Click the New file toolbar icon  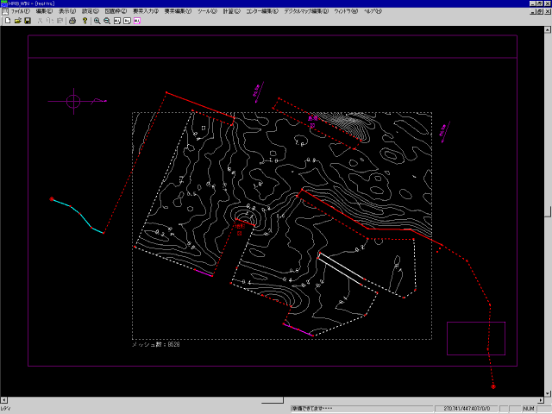(x=7, y=20)
